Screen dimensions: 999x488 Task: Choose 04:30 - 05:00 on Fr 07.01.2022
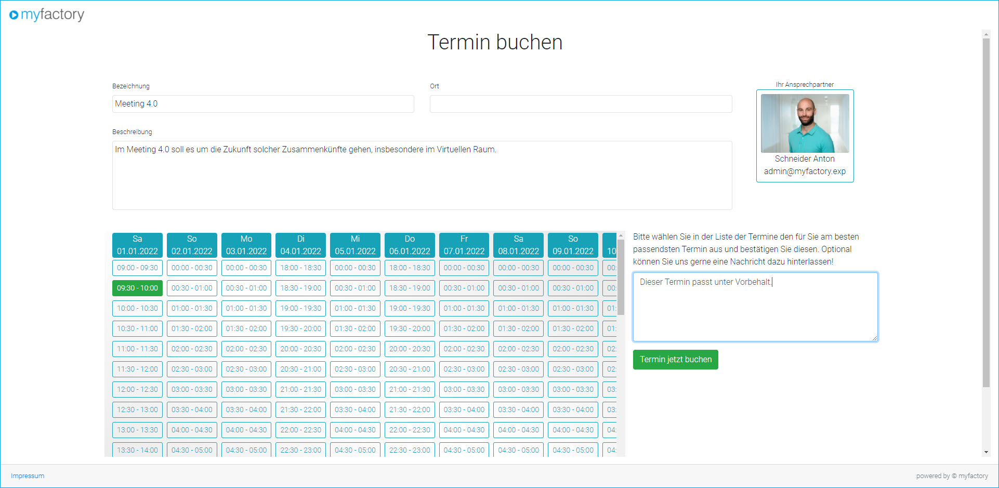tap(464, 450)
